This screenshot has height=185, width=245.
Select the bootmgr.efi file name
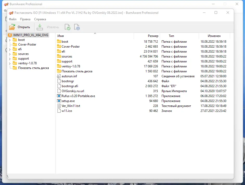(x=70, y=86)
